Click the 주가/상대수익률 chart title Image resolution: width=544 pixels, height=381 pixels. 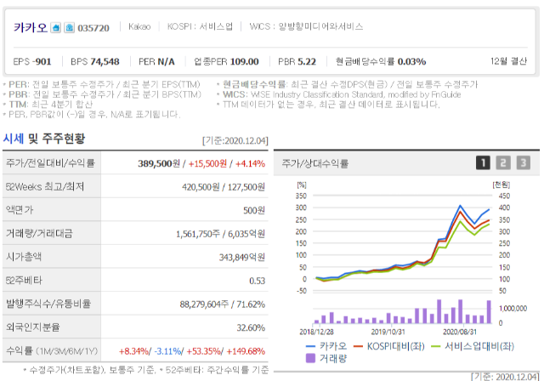(314, 163)
